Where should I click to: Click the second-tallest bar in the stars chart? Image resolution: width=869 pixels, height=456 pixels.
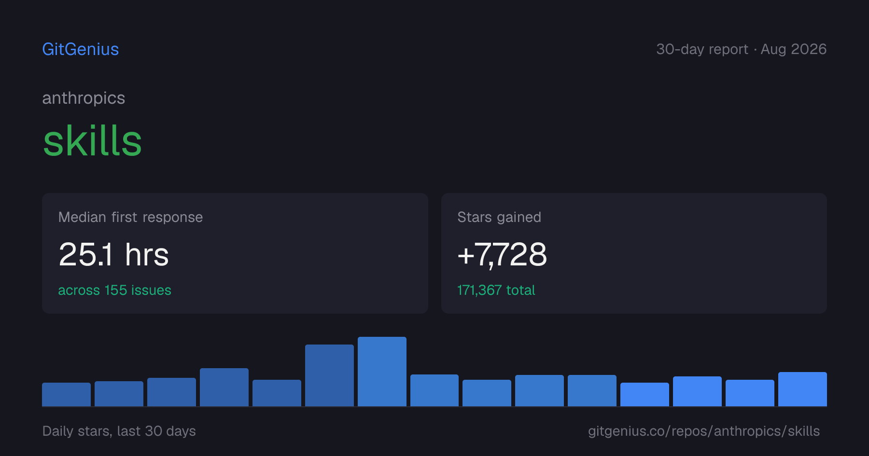[329, 375]
